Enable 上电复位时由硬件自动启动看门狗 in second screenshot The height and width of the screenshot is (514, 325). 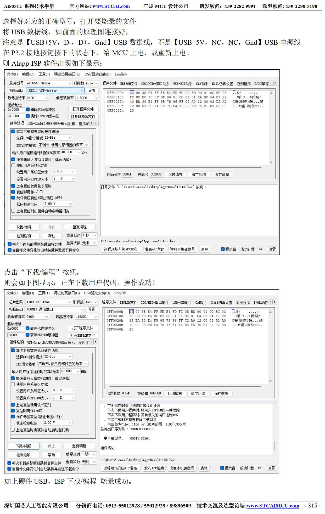click(x=13, y=430)
